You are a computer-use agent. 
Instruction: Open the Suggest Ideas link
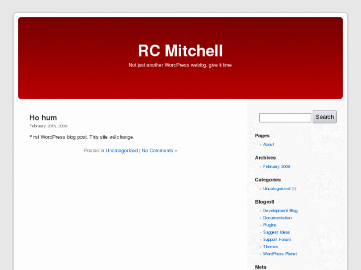276,232
